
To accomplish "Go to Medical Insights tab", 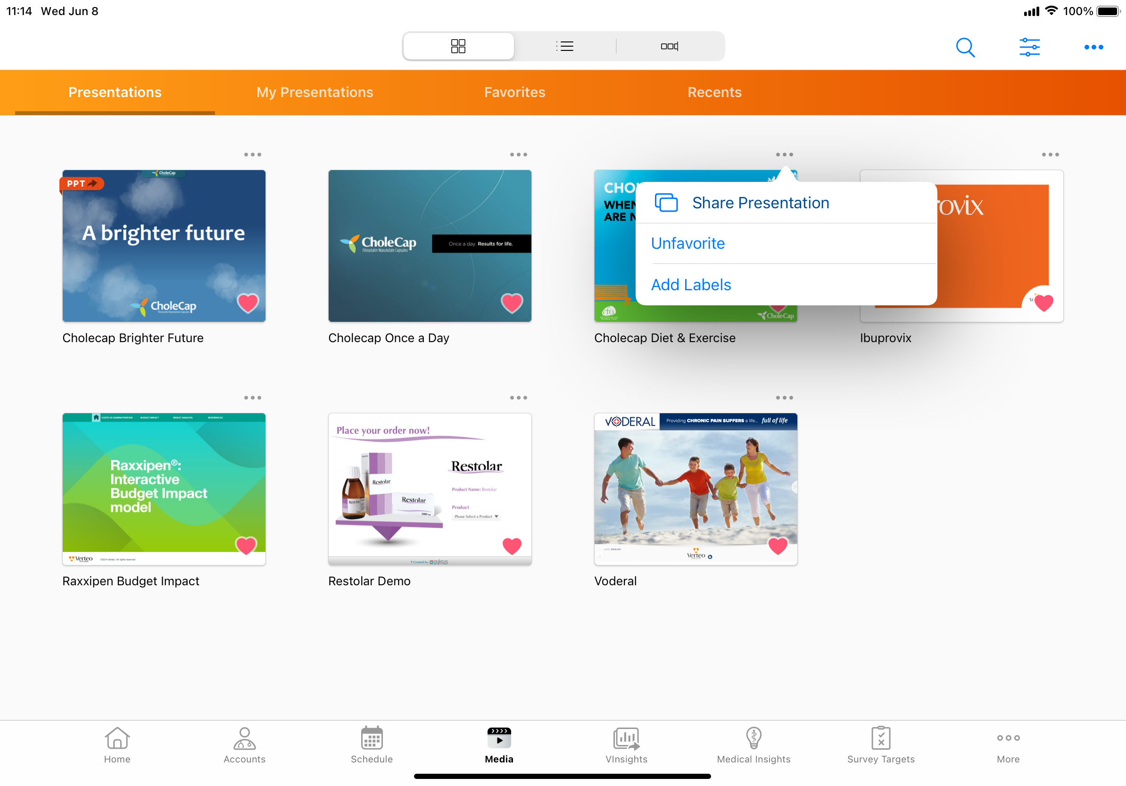I will (753, 745).
